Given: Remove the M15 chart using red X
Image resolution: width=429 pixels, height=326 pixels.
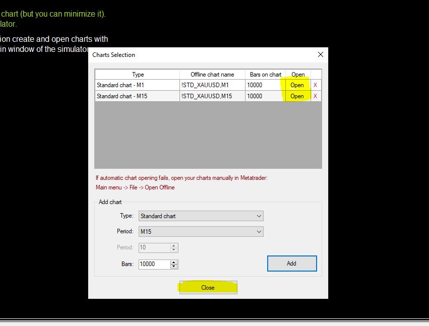Looking at the screenshot, I should tap(316, 96).
